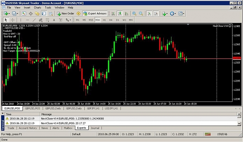Viewport: 243px width, 142px height.
Task: Set timeframe to H4
Action: (111, 20)
